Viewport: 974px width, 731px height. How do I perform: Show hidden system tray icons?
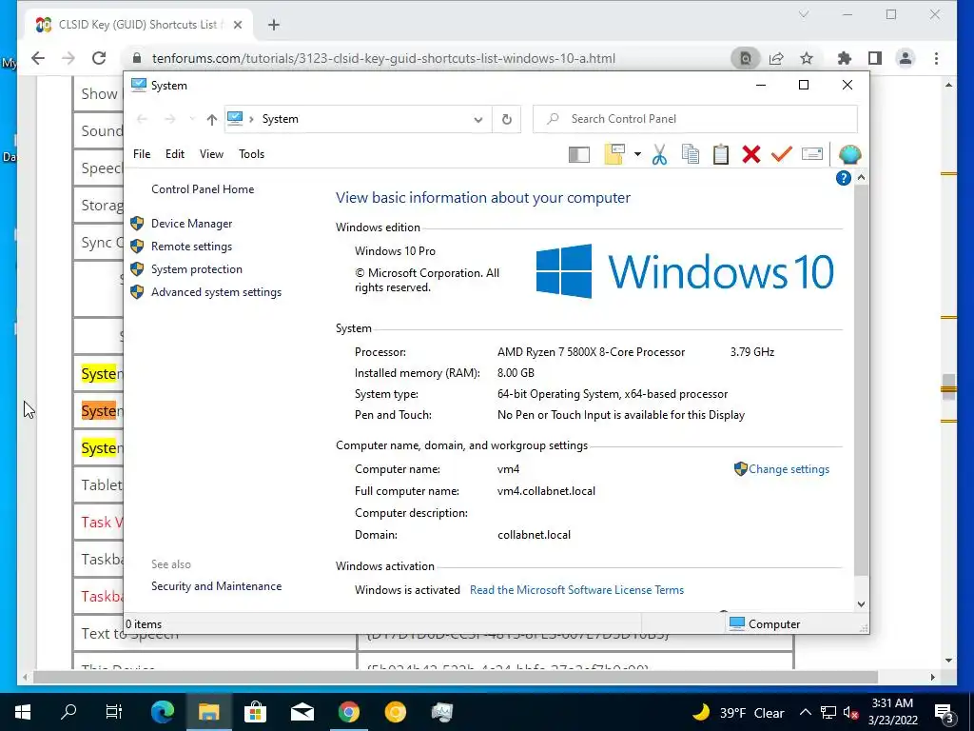click(805, 712)
